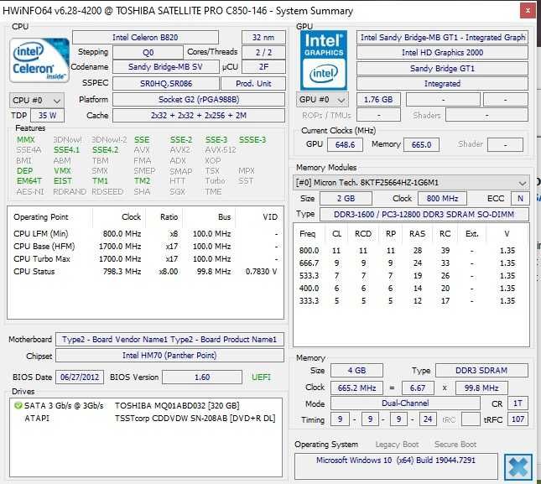The width and height of the screenshot is (541, 484).
Task: Click the 32 nm process field
Action: [x=263, y=37]
